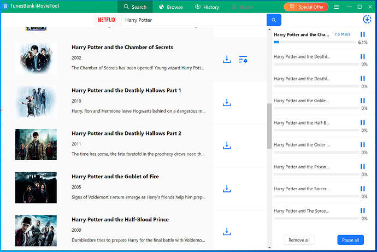Click the Pause all button
377x252 pixels.
[350, 240]
